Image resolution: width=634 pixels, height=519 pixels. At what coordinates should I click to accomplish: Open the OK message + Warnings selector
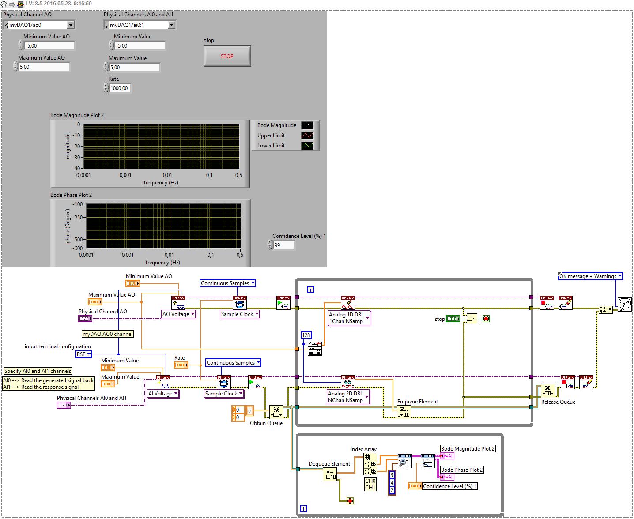click(x=591, y=276)
